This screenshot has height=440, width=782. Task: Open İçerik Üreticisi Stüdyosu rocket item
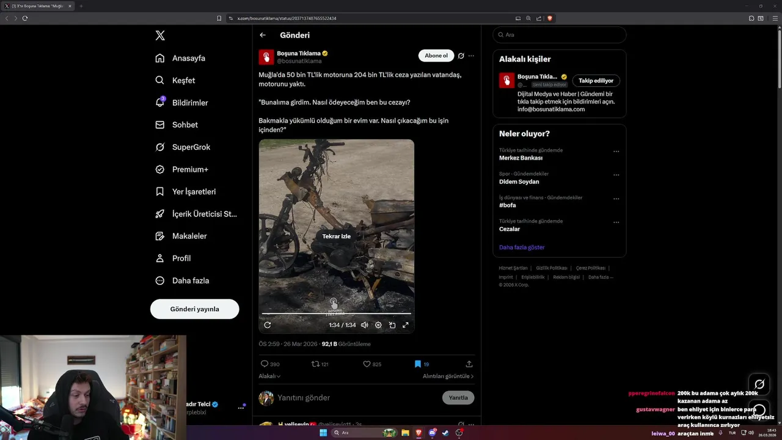tap(196, 214)
